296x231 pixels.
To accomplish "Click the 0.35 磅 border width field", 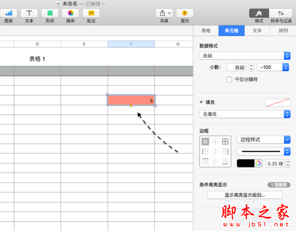I will 275,163.
